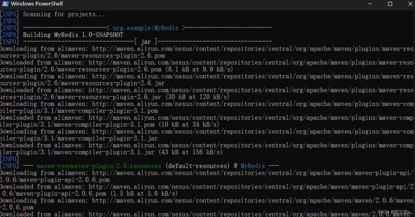The height and width of the screenshot is (217, 415).
Task: Click the [INFO] tag before 'Scanning for projects'
Action: (x=10, y=14)
